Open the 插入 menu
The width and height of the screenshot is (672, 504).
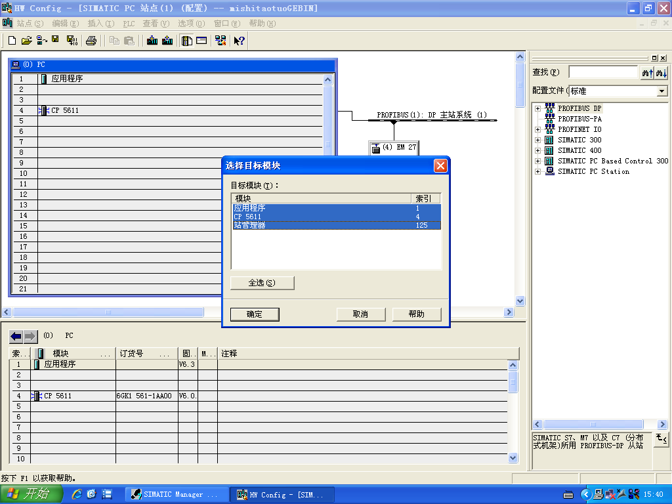[101, 24]
